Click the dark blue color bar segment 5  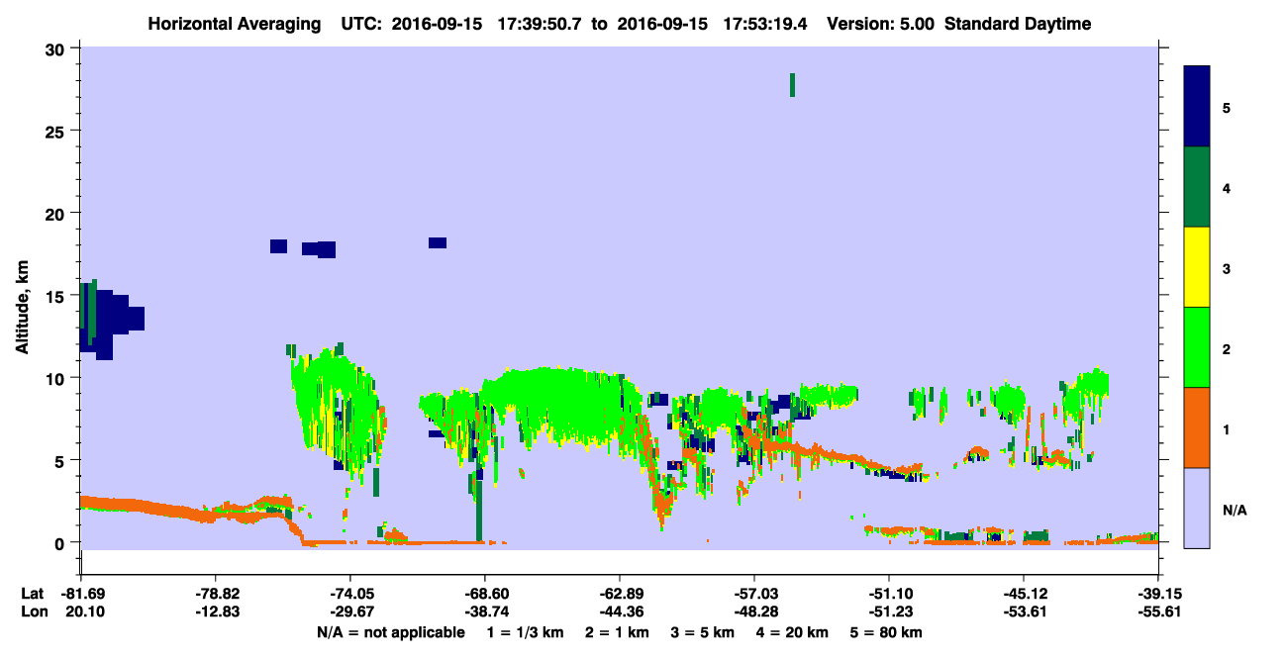1197,107
